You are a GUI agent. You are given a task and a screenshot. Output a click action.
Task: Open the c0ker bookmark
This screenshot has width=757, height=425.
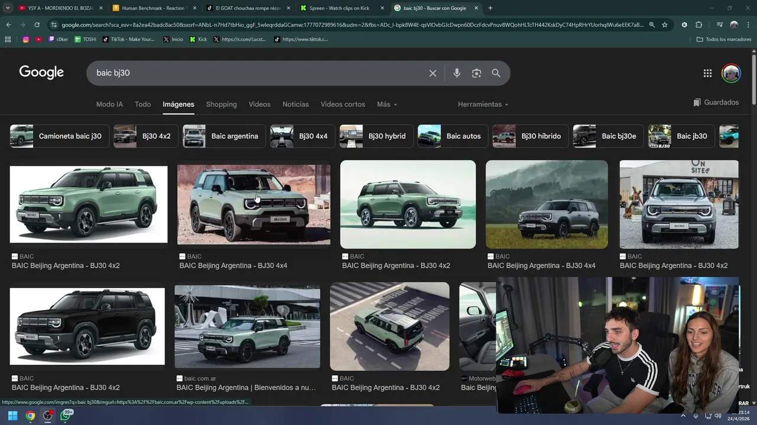click(59, 40)
